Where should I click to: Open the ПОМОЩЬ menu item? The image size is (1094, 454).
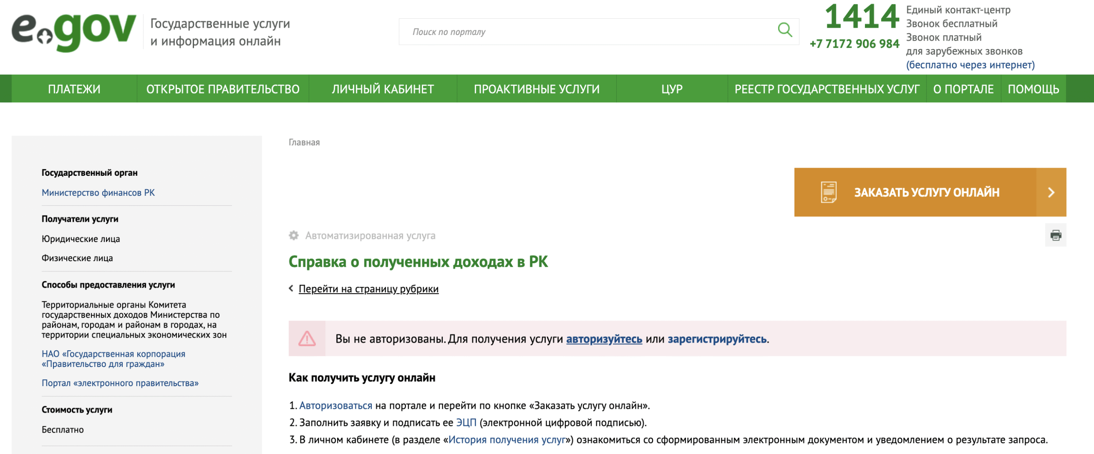[1033, 89]
